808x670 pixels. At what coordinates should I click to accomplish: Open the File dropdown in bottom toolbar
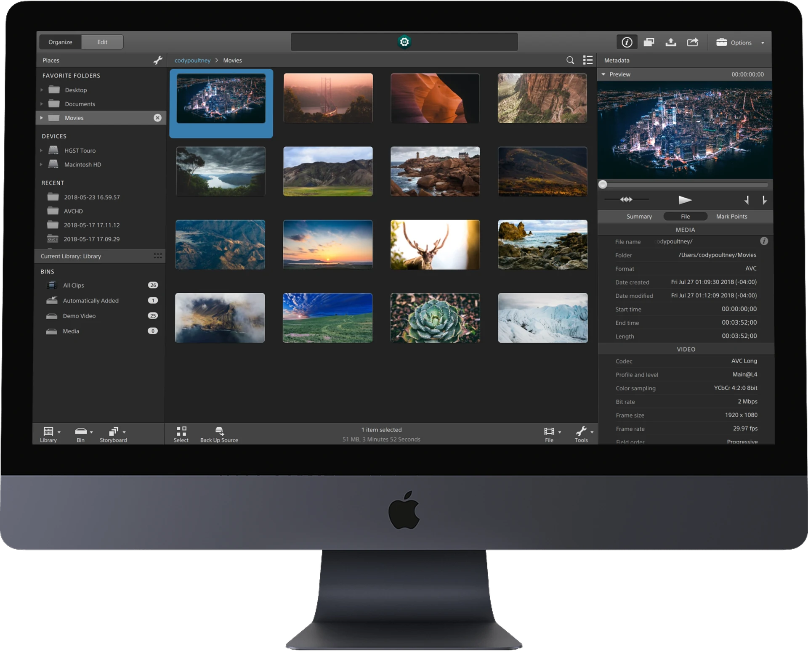point(552,434)
